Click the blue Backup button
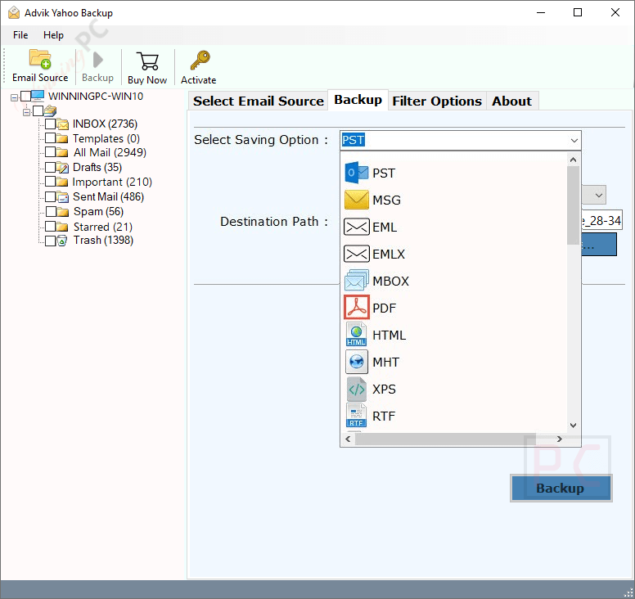The image size is (635, 599). 561,488
